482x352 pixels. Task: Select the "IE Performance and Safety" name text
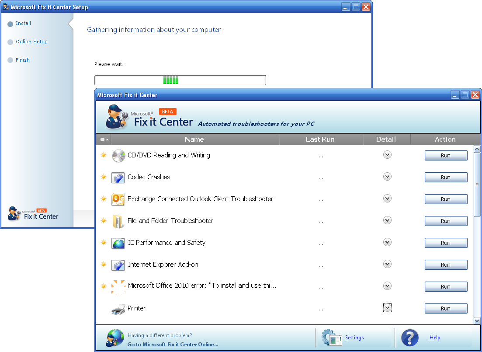(x=166, y=243)
